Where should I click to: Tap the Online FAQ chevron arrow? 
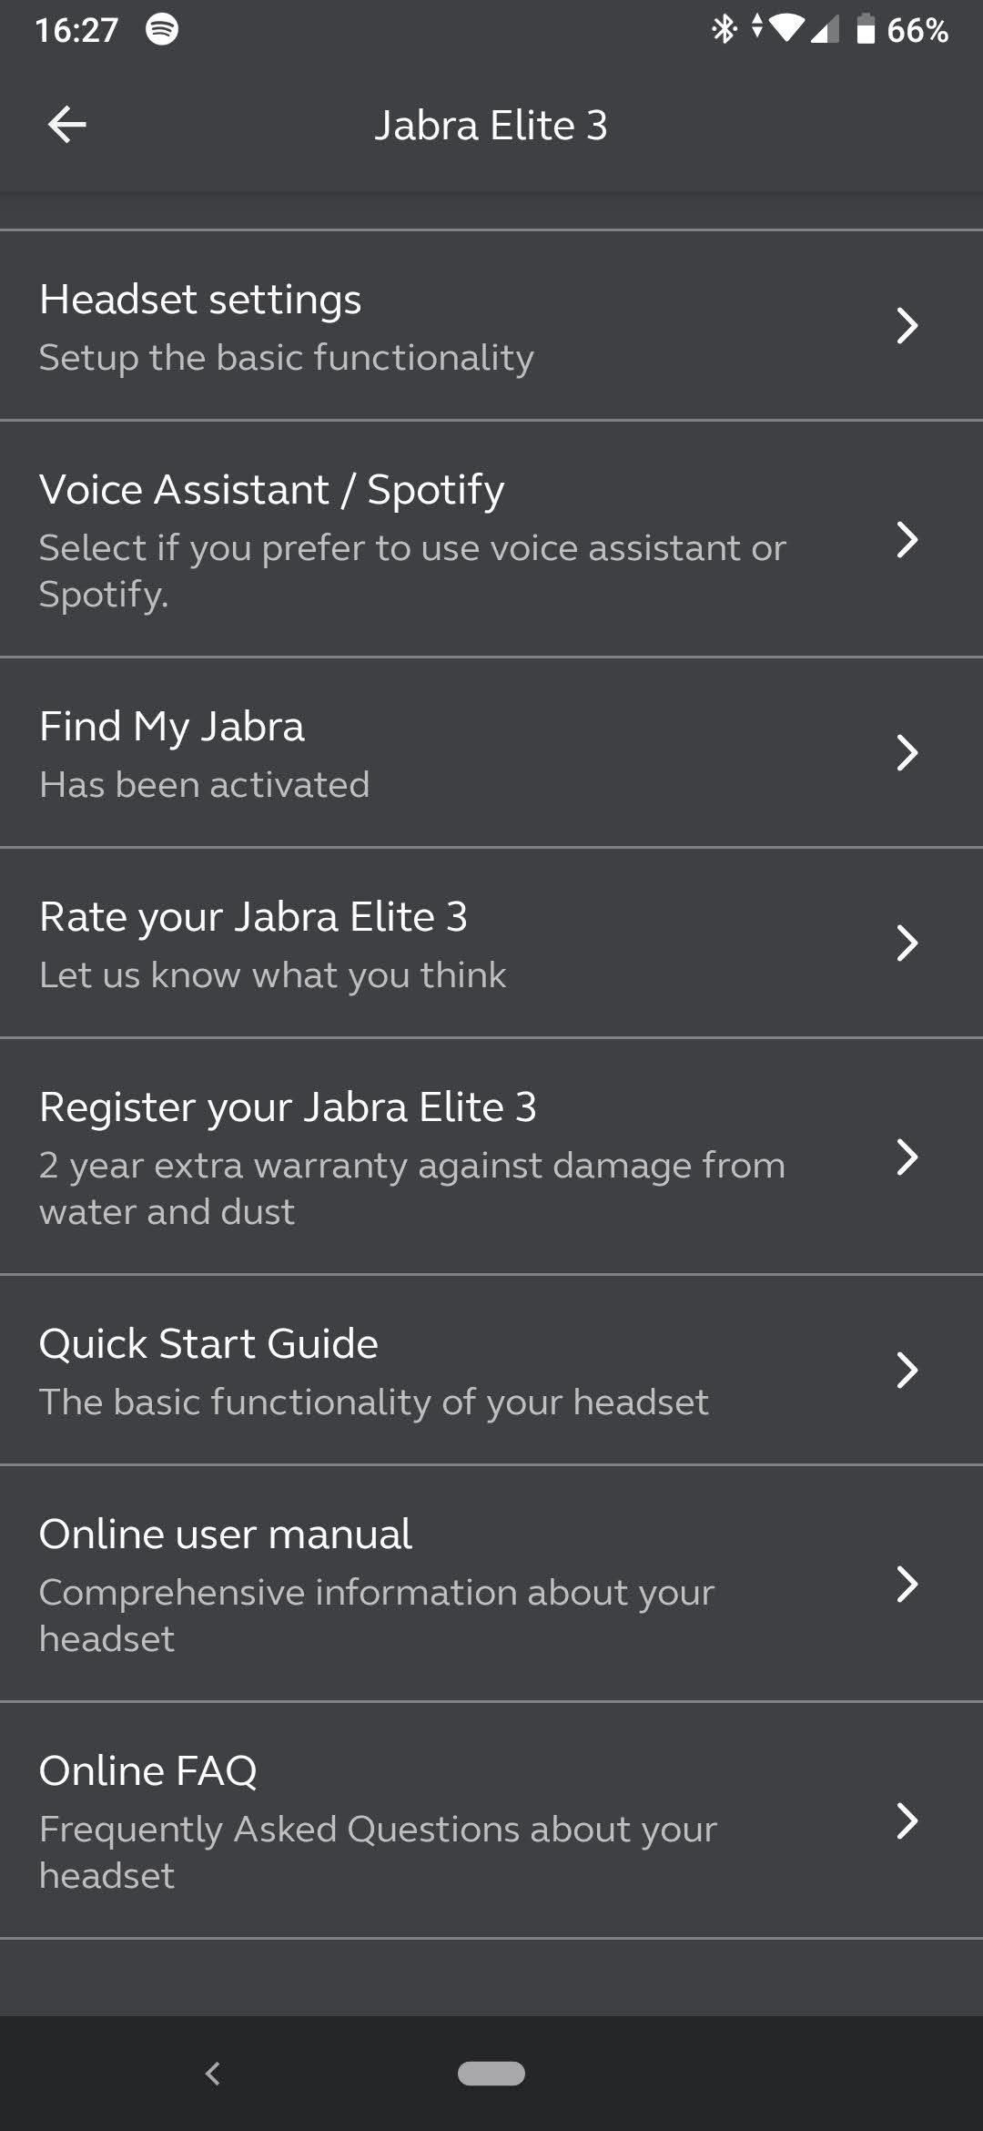(907, 1821)
